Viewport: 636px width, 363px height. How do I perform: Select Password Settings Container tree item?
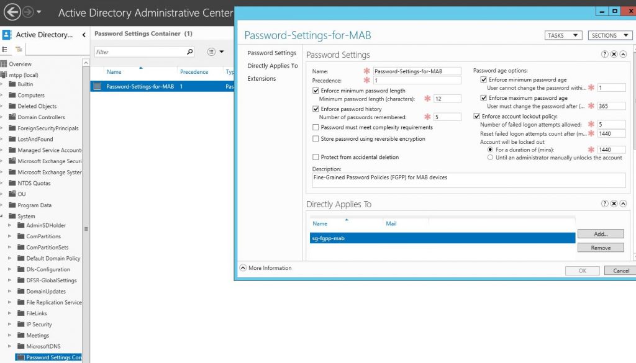point(48,357)
